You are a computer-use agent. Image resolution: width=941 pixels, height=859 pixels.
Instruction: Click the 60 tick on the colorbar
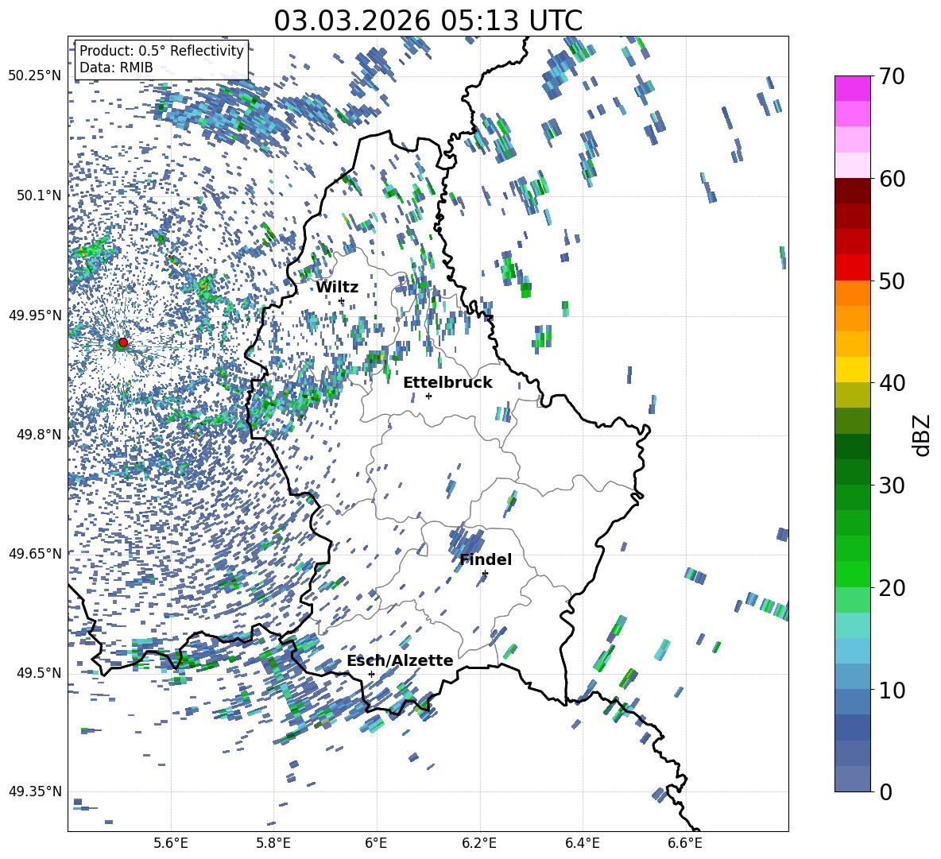[x=892, y=179]
